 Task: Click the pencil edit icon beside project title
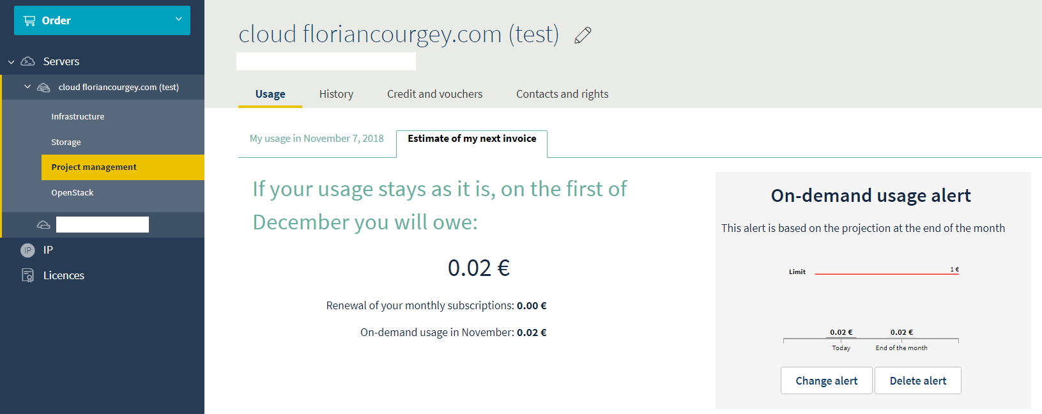pos(583,35)
